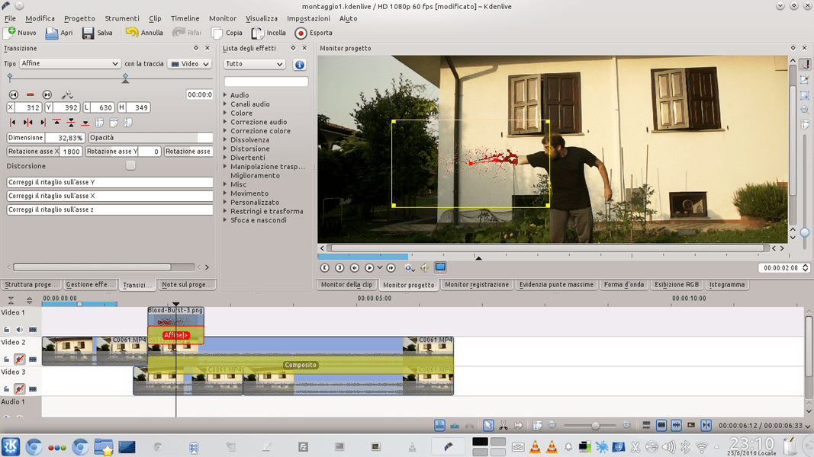The width and height of the screenshot is (814, 457).
Task: Adjust the timeline zoom slider at the bottom right
Action: (596, 426)
